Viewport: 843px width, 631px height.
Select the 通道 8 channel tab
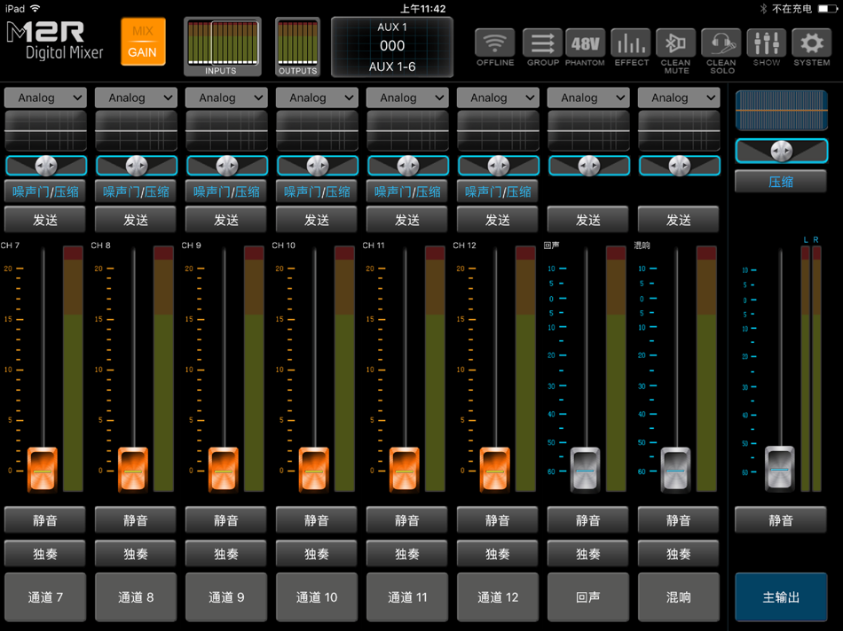(136, 597)
